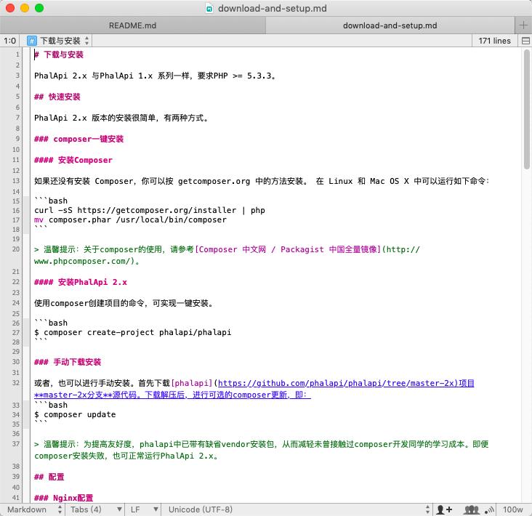Click the '$ composer create-project phalapi/phalapi' line

133,332
